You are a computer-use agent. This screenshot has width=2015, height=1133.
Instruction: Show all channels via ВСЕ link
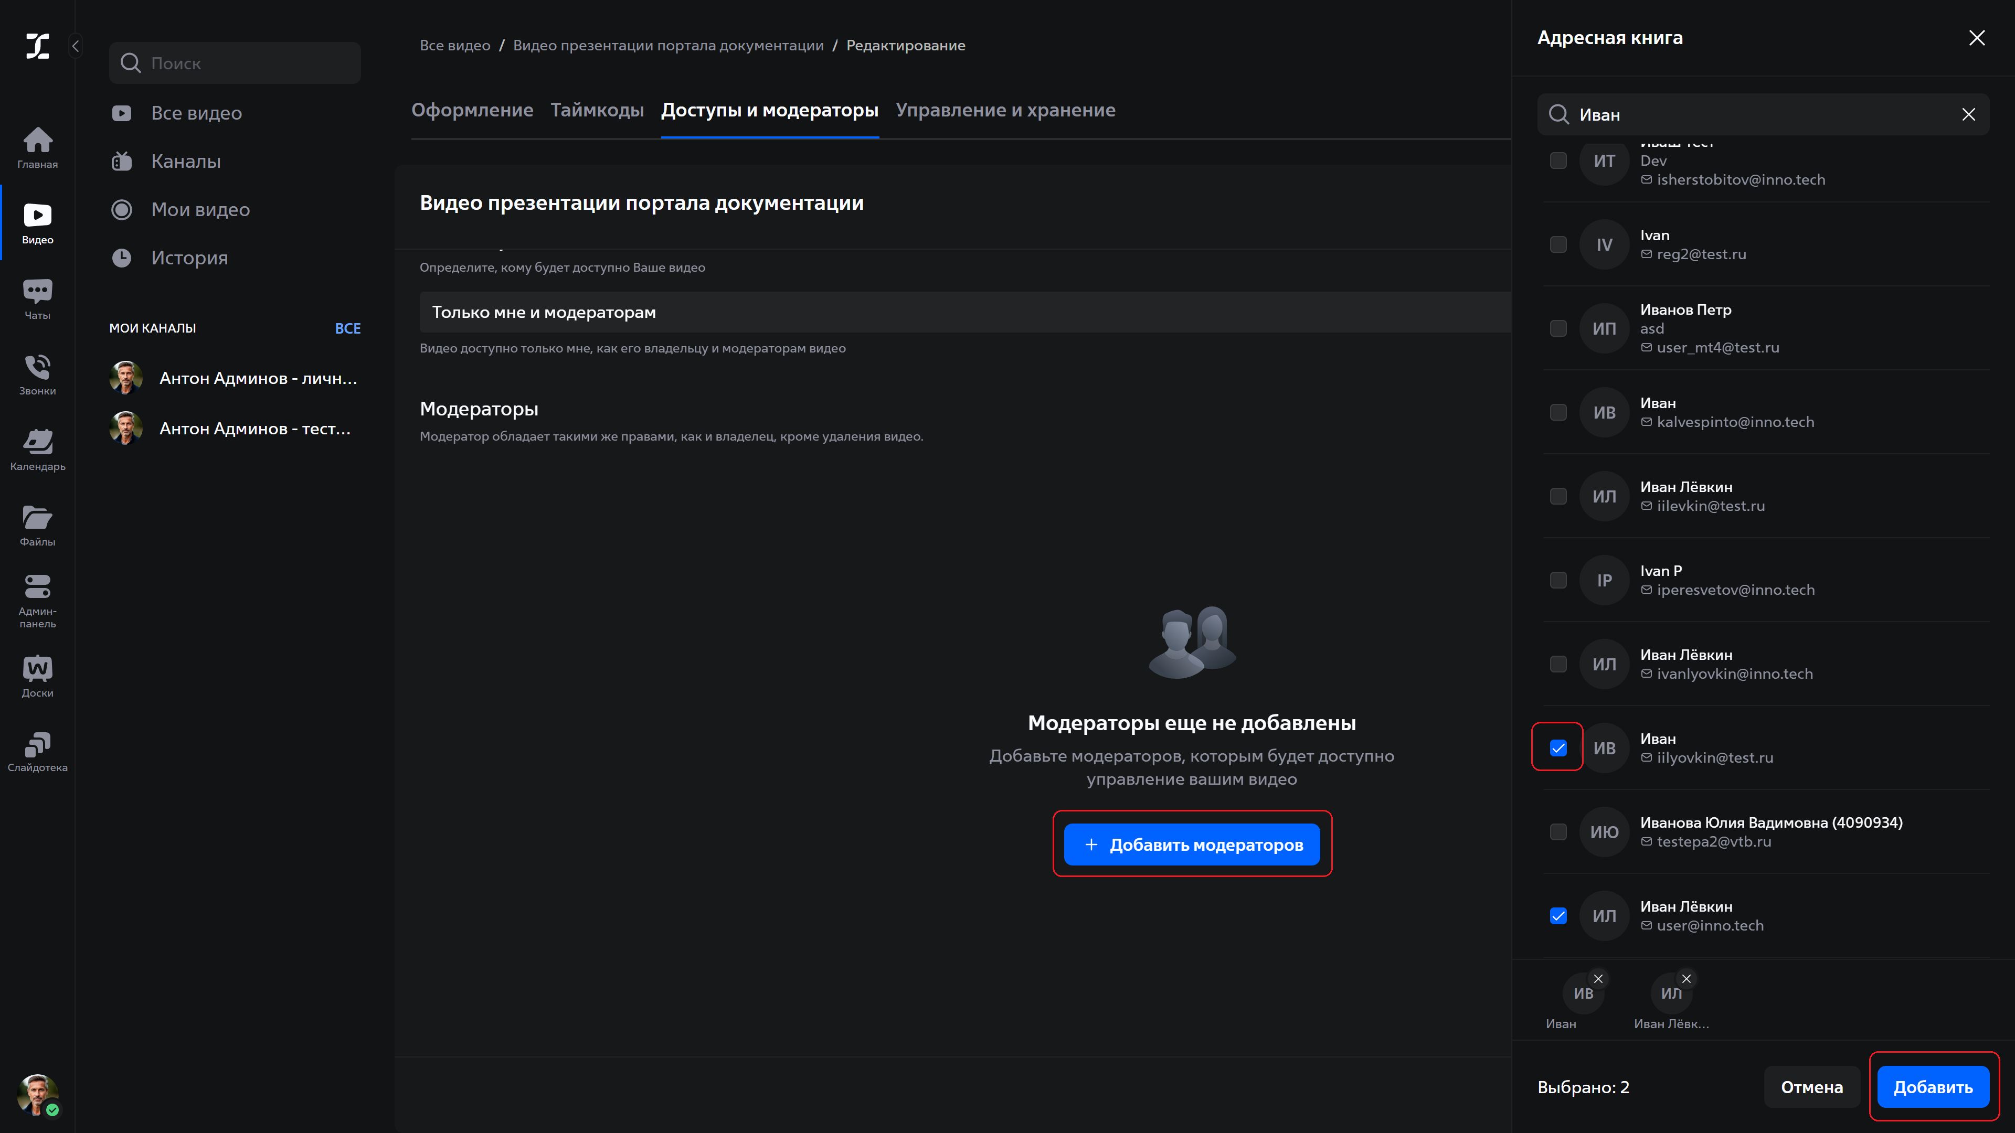point(347,328)
